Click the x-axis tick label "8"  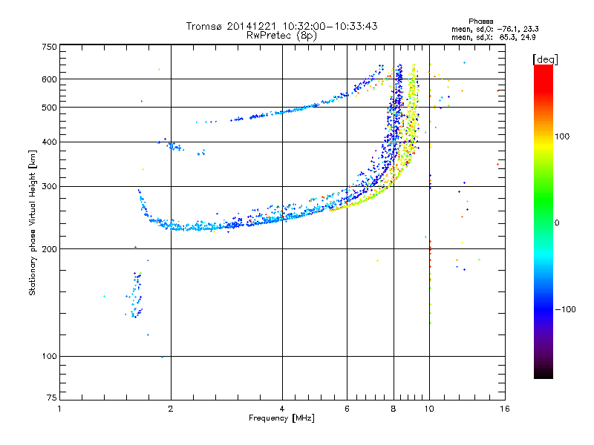pyautogui.click(x=394, y=409)
